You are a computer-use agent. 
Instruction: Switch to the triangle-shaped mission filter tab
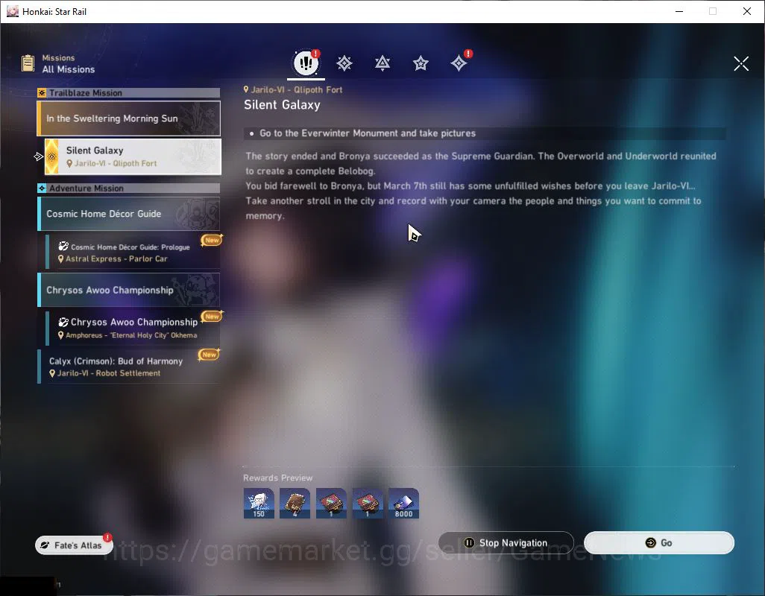382,63
